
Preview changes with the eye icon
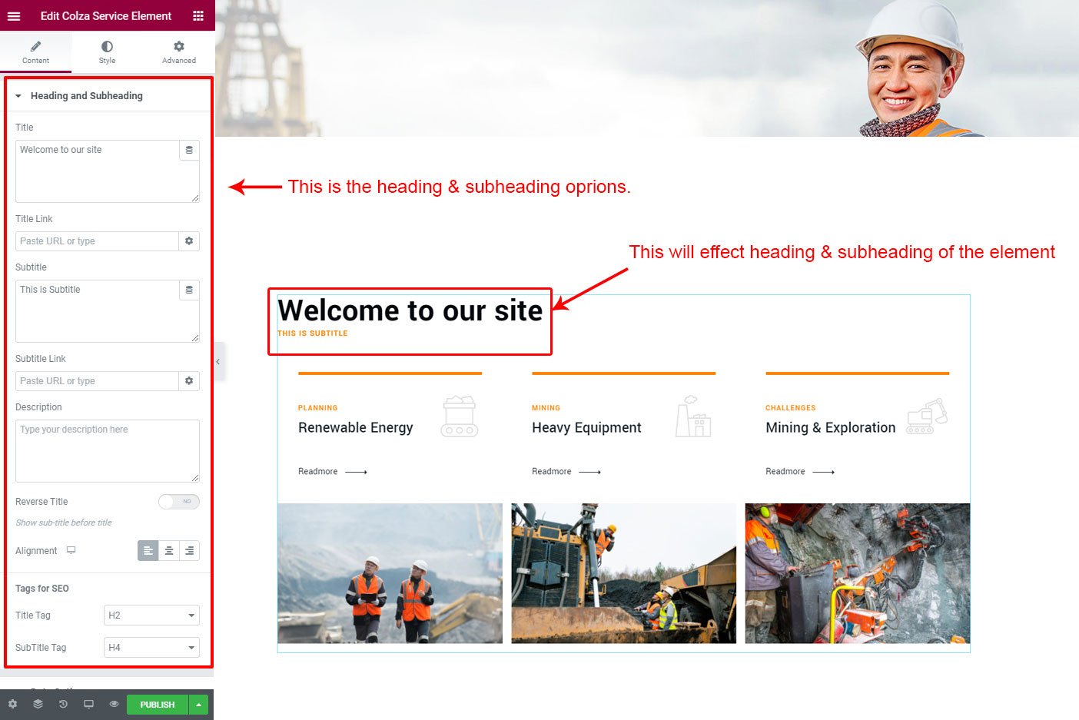(x=114, y=704)
